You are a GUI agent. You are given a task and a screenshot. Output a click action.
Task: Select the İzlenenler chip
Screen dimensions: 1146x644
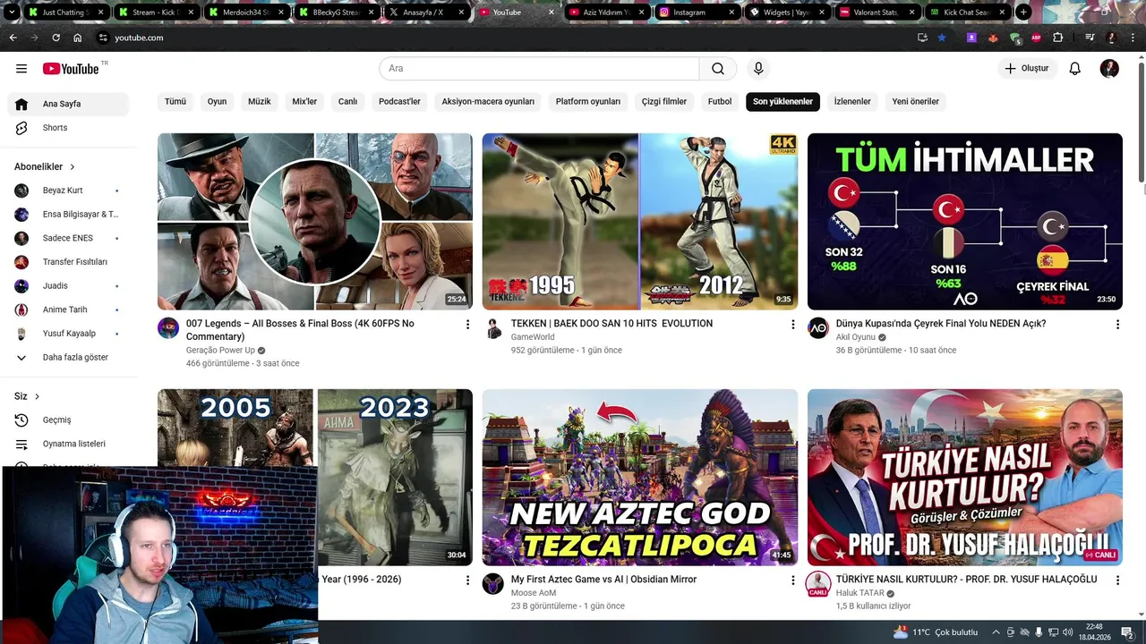pyautogui.click(x=852, y=102)
